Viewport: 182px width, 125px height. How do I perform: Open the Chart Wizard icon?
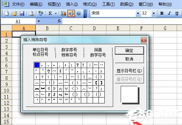[x=64, y=13]
